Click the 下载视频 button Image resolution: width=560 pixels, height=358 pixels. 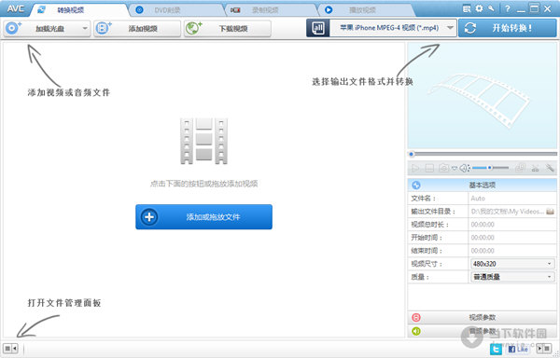[x=228, y=28]
